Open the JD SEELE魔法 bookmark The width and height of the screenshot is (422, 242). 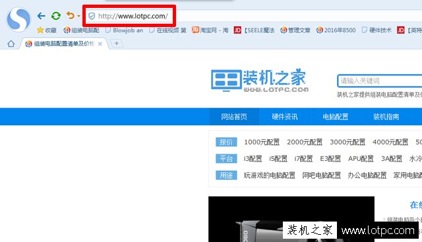(254, 30)
